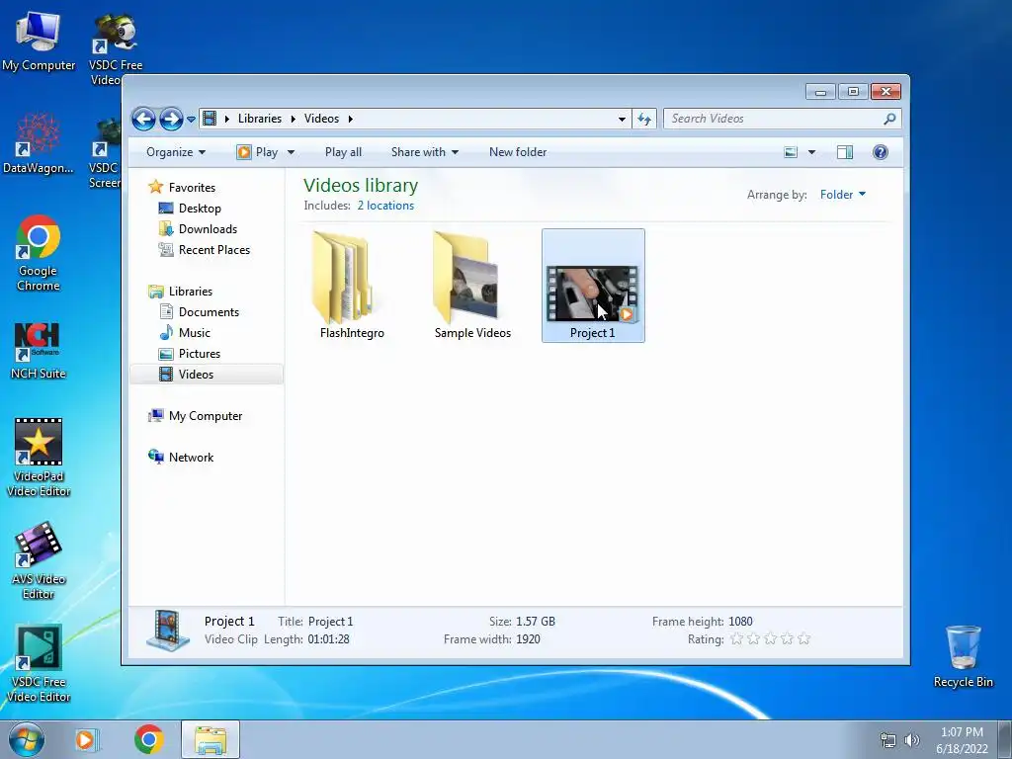Image resolution: width=1012 pixels, height=759 pixels.
Task: Open Desktop under Favorites
Action: 200,209
